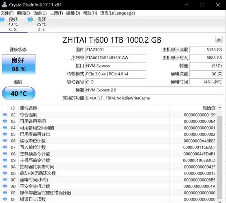
Task: Click status dot for attribute 09 主机写命令计数
Action: pos(5,160)
